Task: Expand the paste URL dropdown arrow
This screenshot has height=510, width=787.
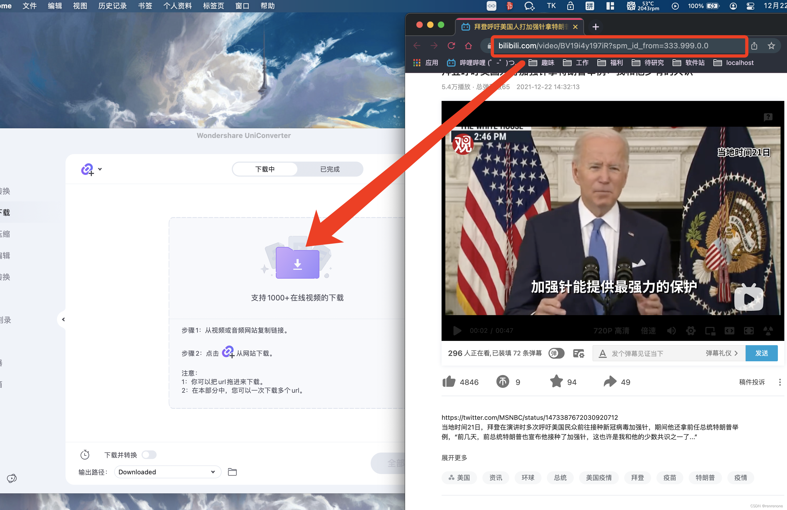Action: tap(100, 169)
